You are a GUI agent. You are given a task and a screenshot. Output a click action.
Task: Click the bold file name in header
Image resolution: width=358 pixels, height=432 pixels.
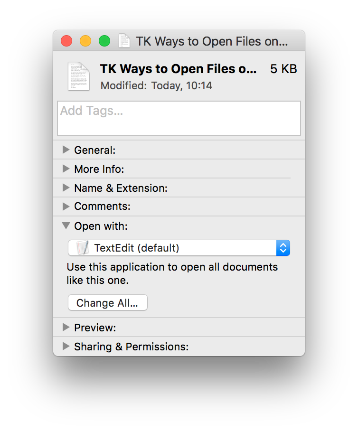pyautogui.click(x=178, y=69)
